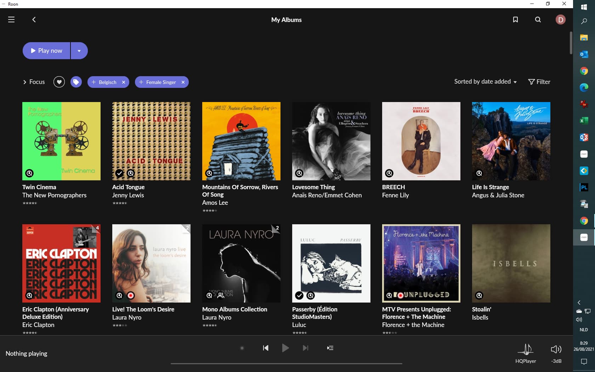
Task: Click the Qobuz badge on Eric Clapton cover
Action: pos(29,295)
